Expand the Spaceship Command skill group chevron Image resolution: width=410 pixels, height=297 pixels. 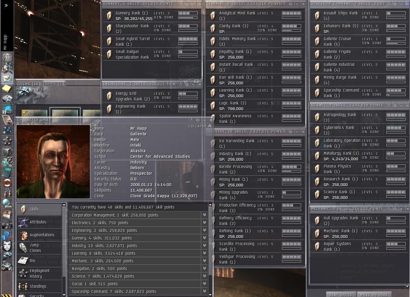204,291
